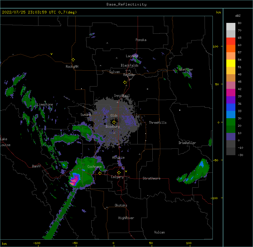
Task: Click the Base_Reflectivity title text
Action: pyautogui.click(x=126, y=4)
